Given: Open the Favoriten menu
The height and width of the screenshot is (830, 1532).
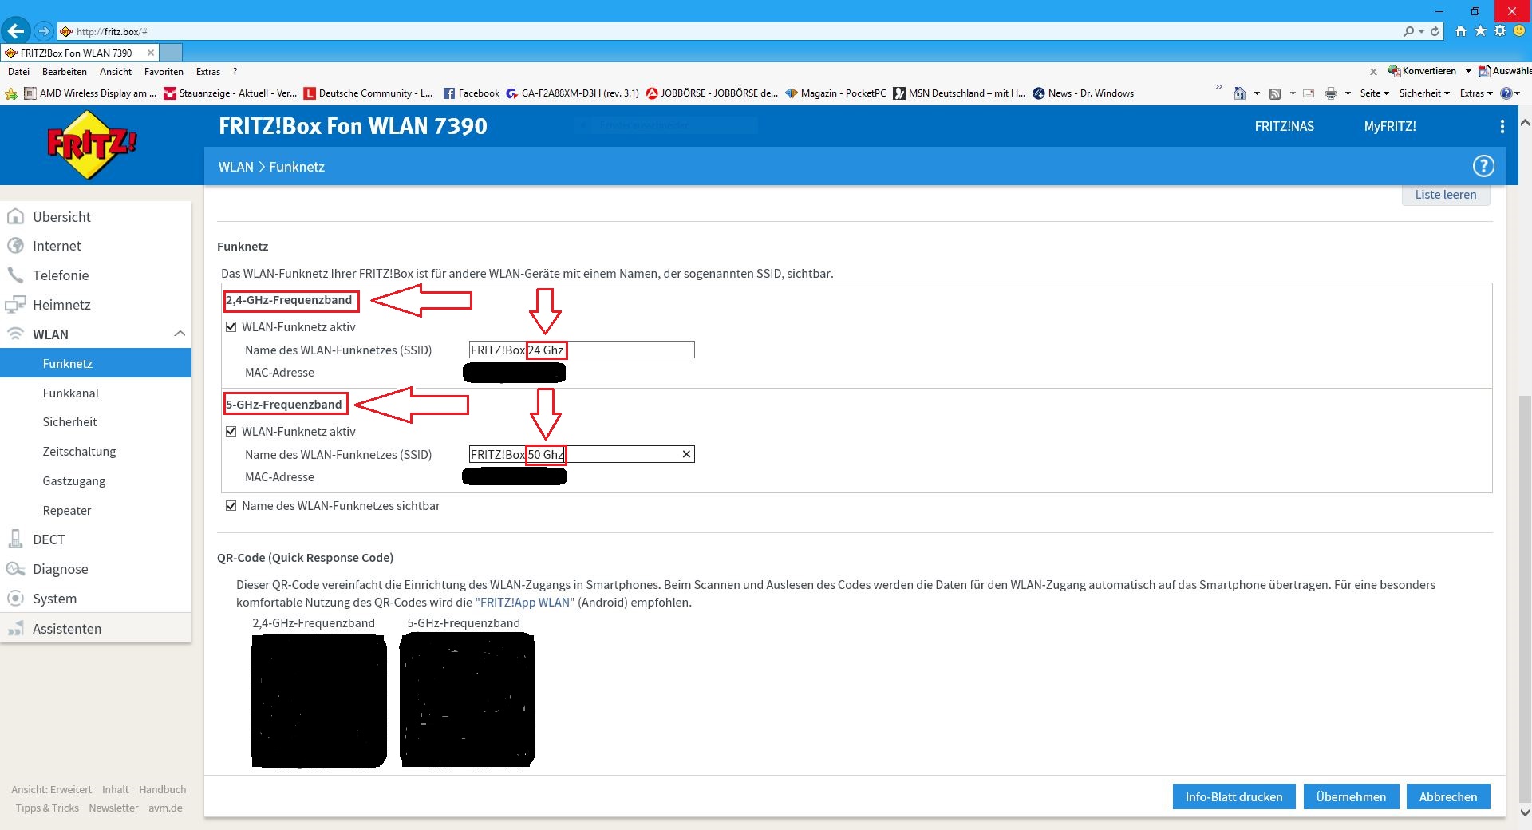Looking at the screenshot, I should coord(164,72).
